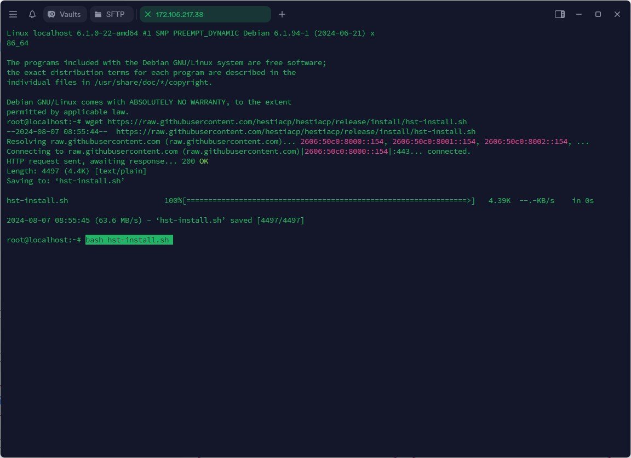631x458 pixels.
Task: Click the last 'root@localhost:~#' prompt
Action: coord(44,240)
